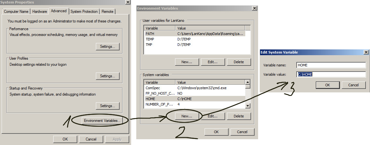Confirm Environment Variables with OK
370x145 pixels.
click(216, 132)
